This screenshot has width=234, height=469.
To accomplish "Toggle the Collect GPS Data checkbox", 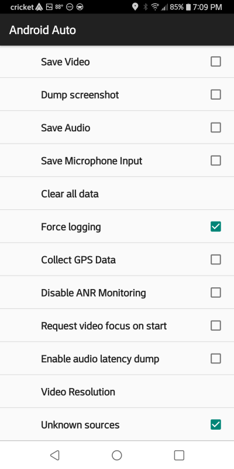I will coord(216,260).
